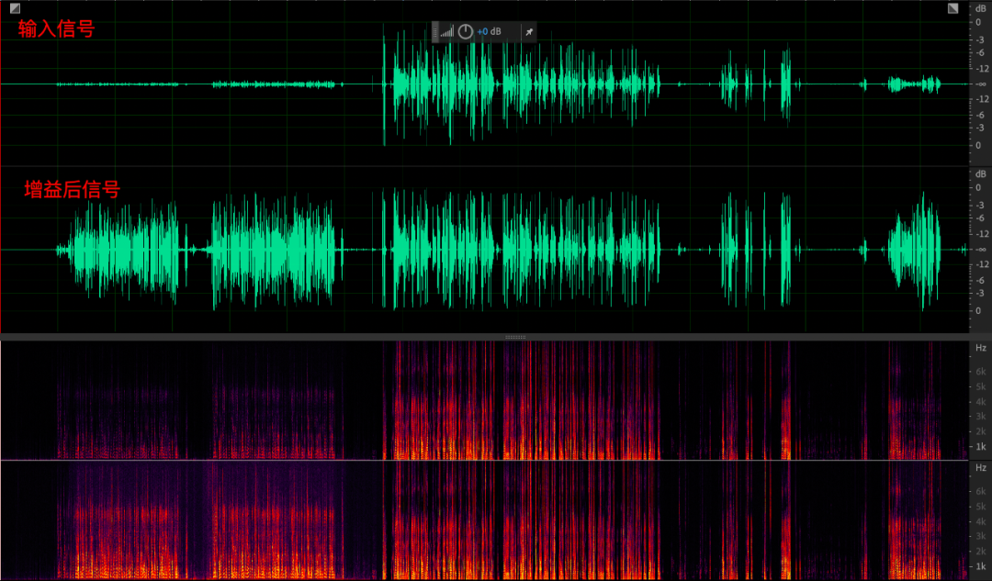Image resolution: width=992 pixels, height=581 pixels.
Task: Click the dB label of lower channel ruler
Action: coord(980,173)
